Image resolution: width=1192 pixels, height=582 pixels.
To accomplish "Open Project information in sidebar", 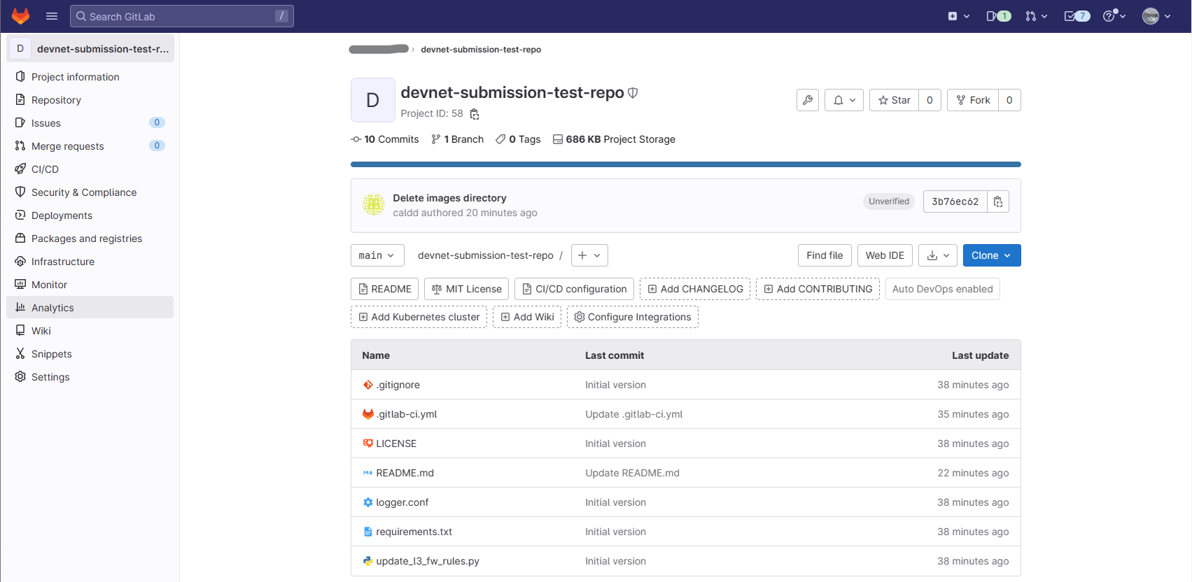I will 90,77.
